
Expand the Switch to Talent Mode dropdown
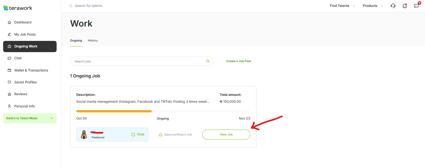coord(52,118)
